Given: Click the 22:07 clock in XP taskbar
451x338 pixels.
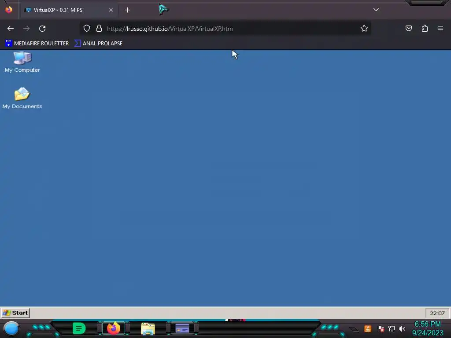Looking at the screenshot, I should click(437, 313).
